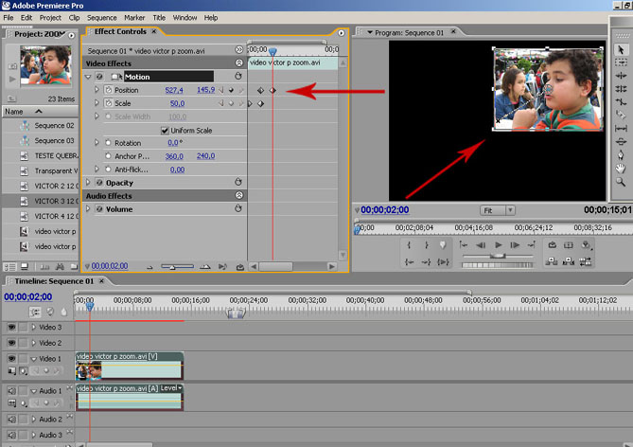The height and width of the screenshot is (447, 633).
Task: Enable the Uniform Scale checkbox
Action: pos(165,130)
